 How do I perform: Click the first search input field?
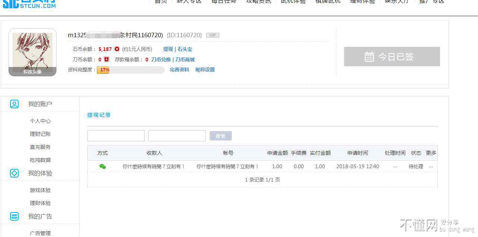click(x=116, y=136)
